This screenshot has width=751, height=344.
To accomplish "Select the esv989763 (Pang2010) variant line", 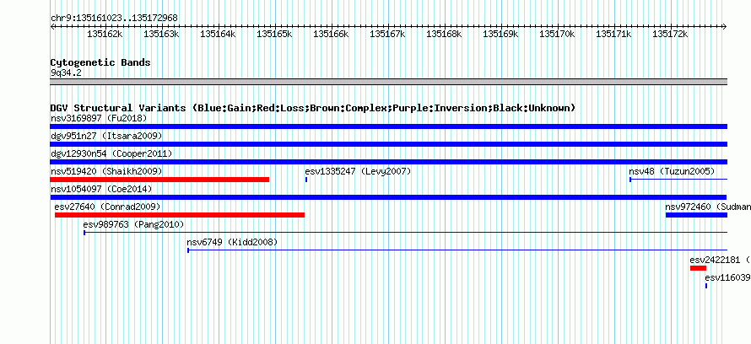I will (x=406, y=233).
